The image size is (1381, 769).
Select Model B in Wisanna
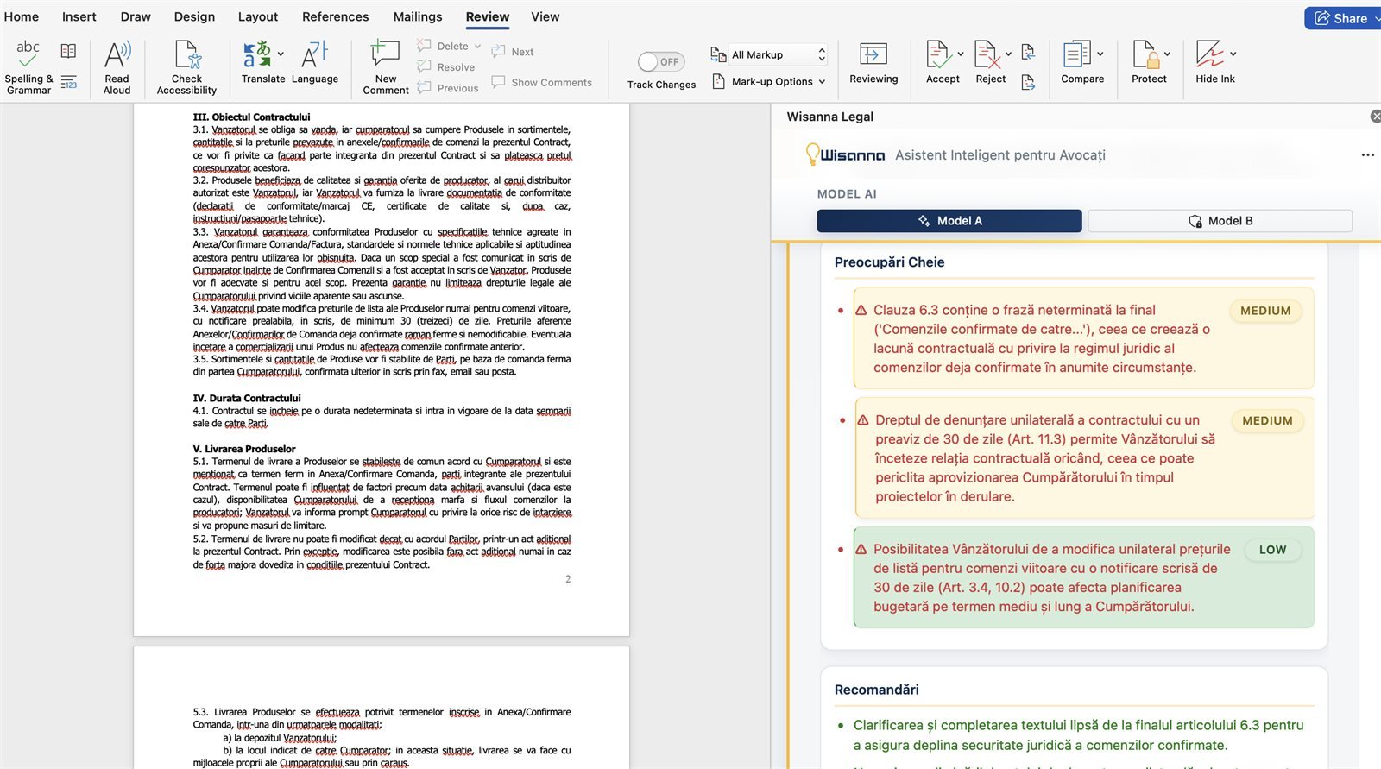click(x=1220, y=221)
